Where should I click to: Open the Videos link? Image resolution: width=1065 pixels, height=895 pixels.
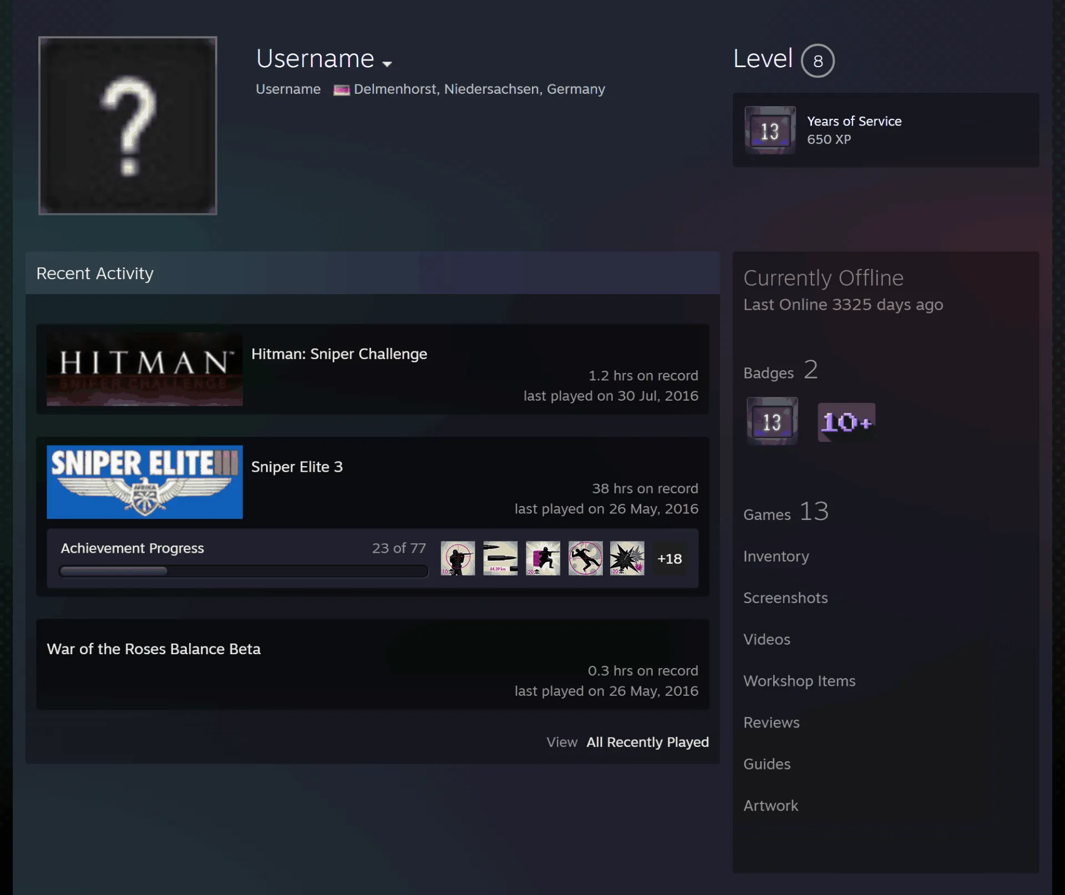(767, 640)
